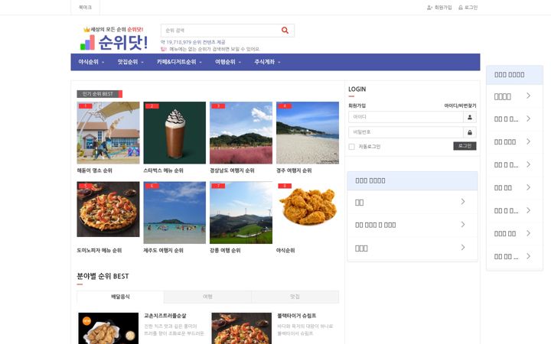
Task: Expand the 주식계좌 navigation dropdown
Action: coord(267,62)
